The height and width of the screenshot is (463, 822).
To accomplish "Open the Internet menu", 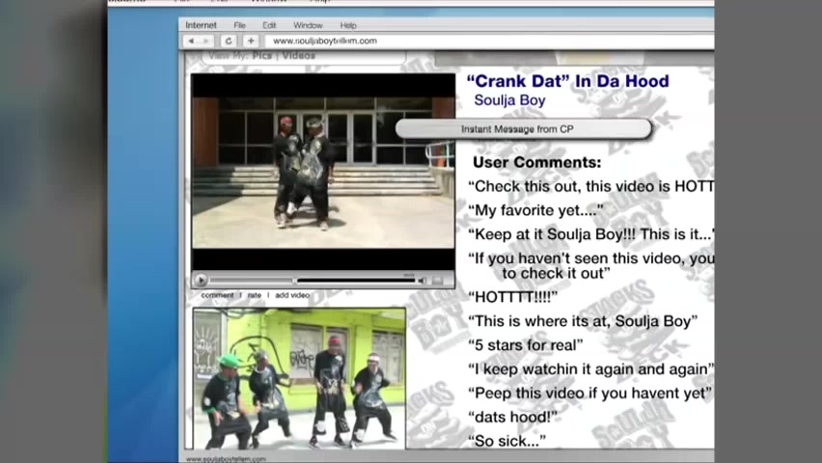I will (x=201, y=25).
